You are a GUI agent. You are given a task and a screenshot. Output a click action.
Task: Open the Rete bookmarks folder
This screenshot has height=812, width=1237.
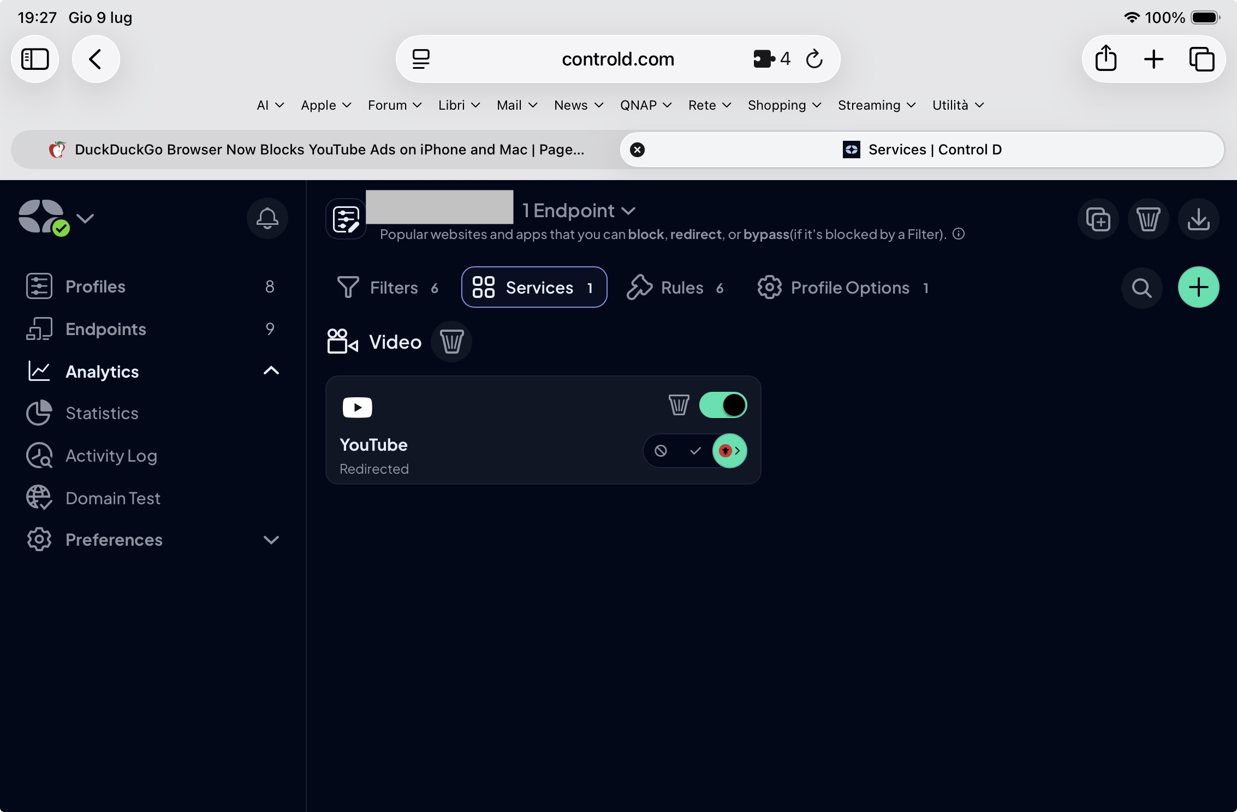point(710,105)
